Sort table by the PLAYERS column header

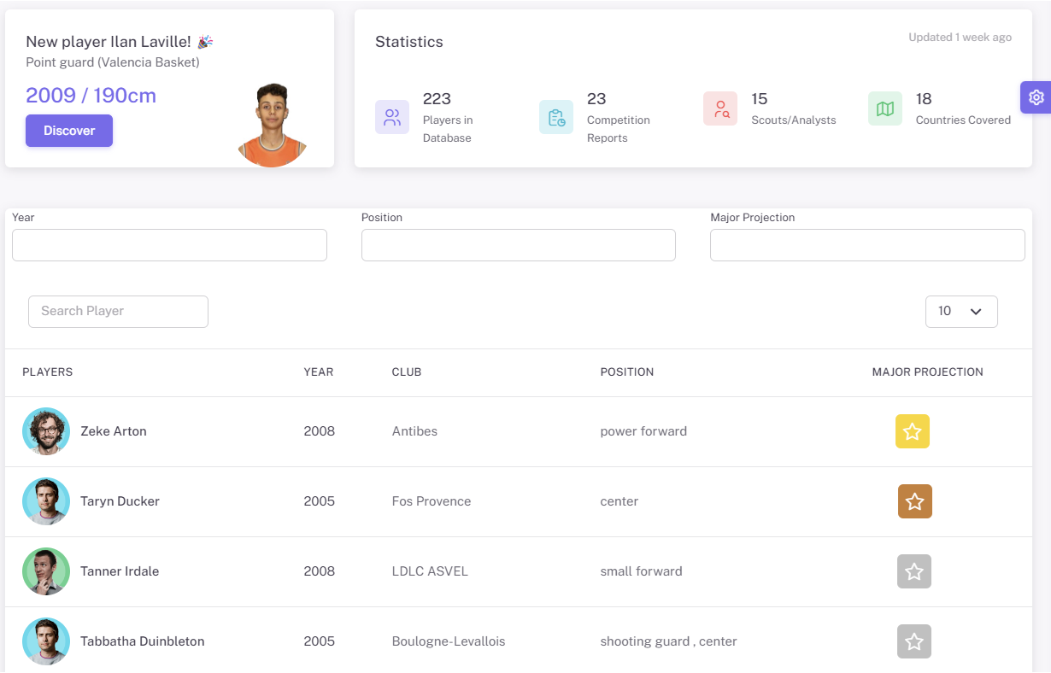coord(48,372)
